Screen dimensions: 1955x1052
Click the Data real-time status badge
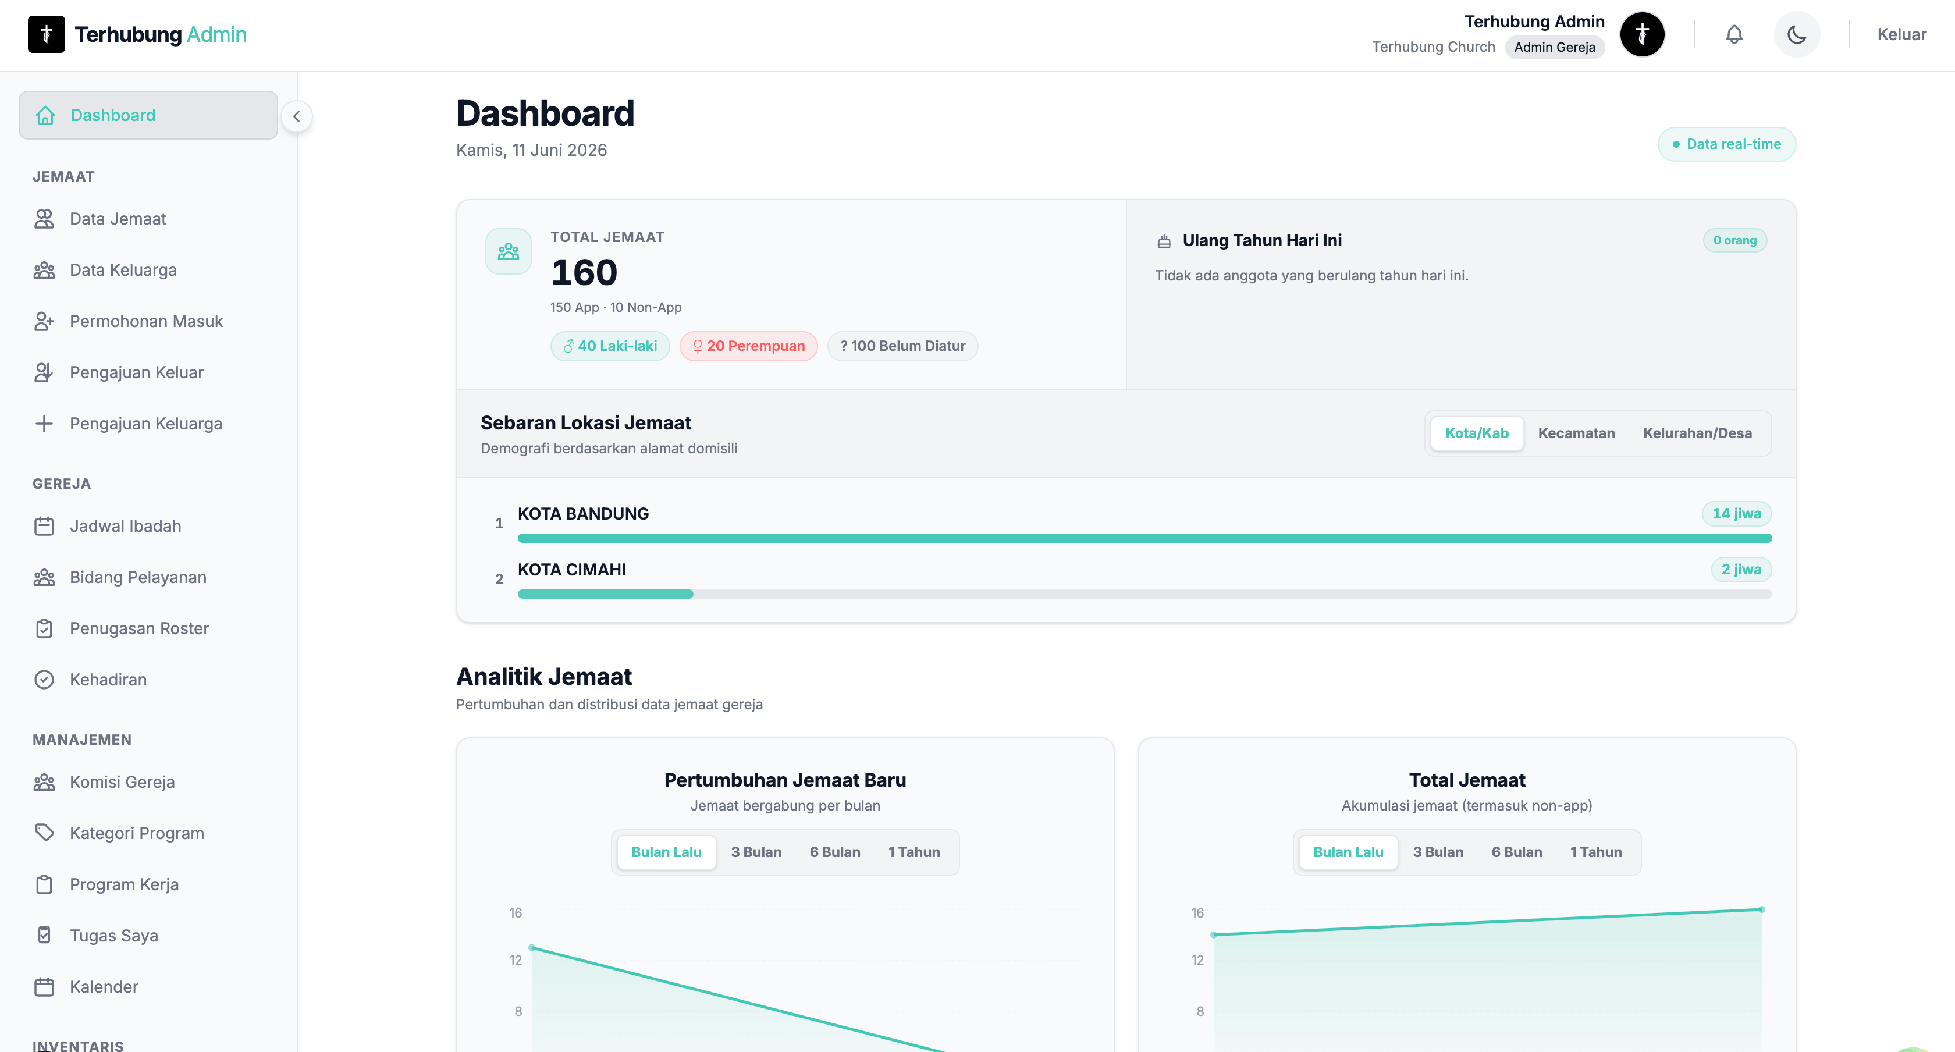click(x=1726, y=144)
